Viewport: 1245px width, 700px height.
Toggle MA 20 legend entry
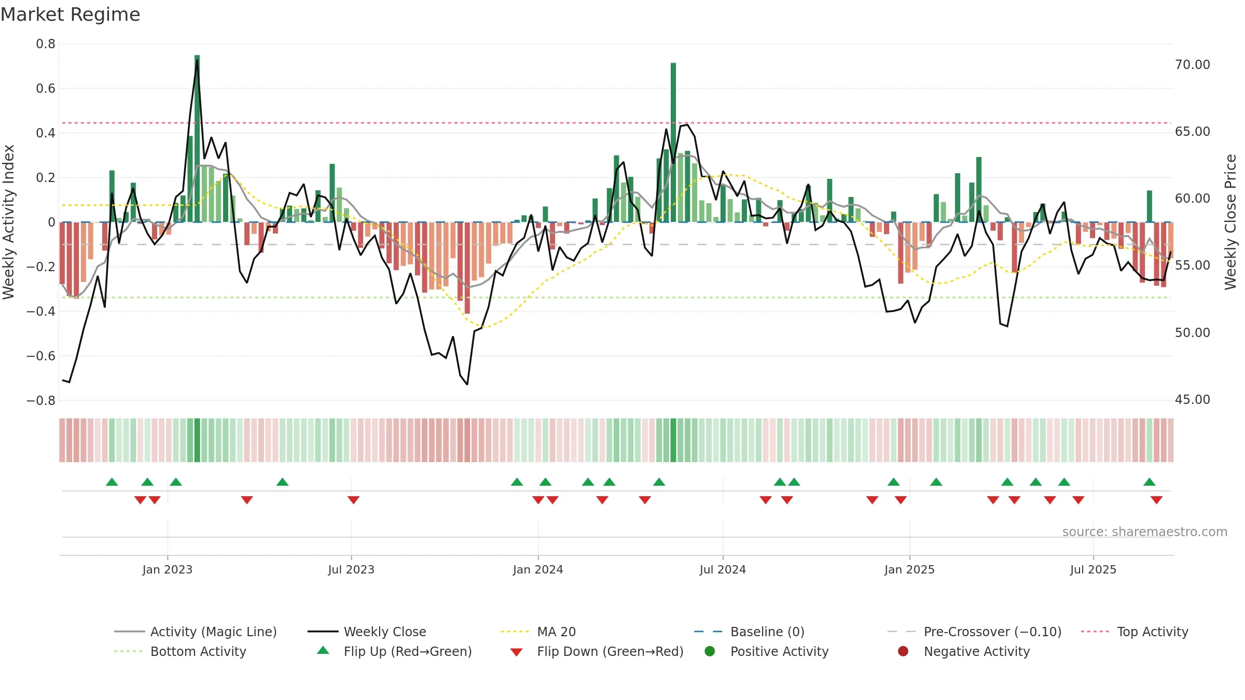[538, 632]
